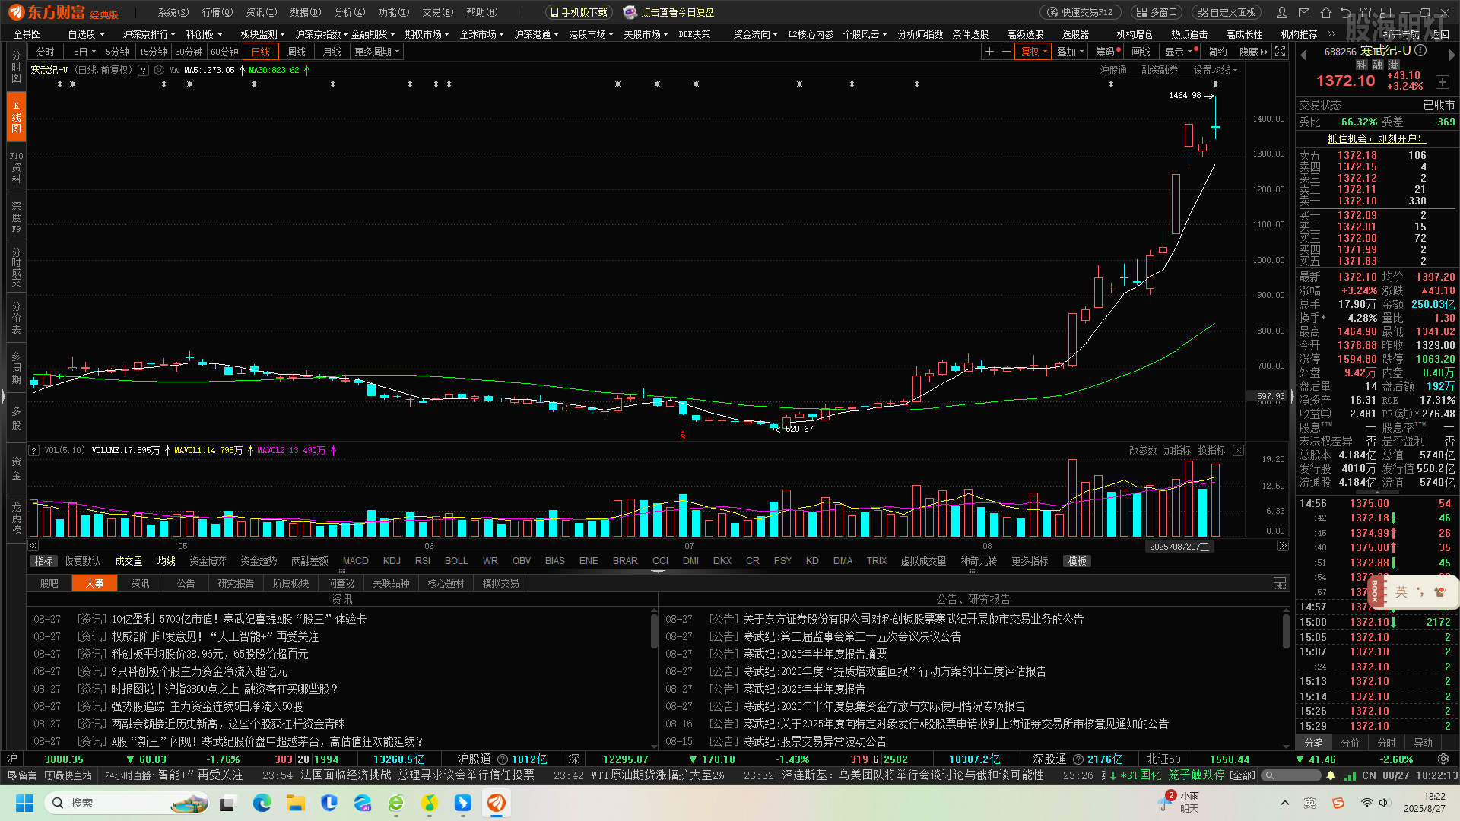Expand more nav items double chevron
Screen dimensions: 1460x821
(x=1331, y=34)
